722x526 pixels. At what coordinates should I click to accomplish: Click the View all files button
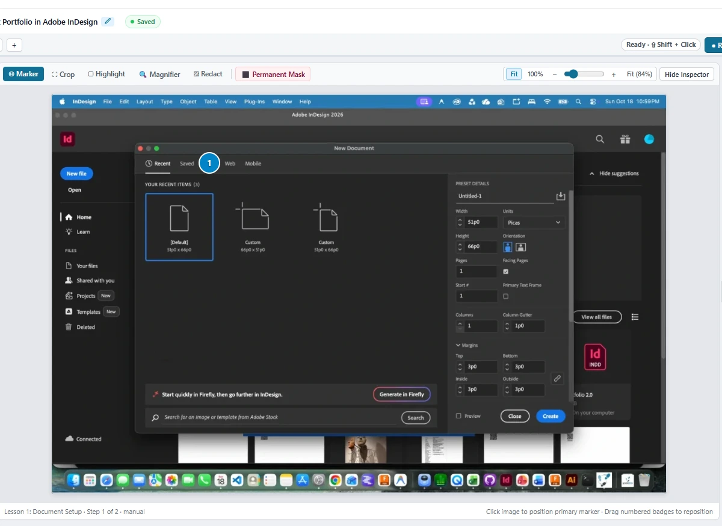point(597,317)
